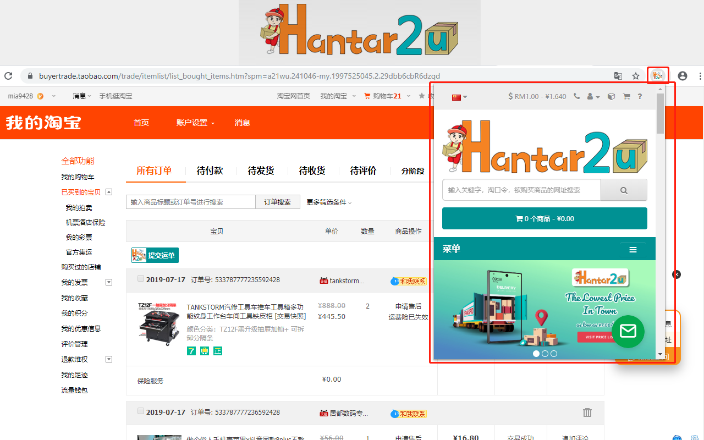Image resolution: width=704 pixels, height=440 pixels.
Task: Open the parcel box icon in Hantar2u popup
Action: pyautogui.click(x=610, y=96)
